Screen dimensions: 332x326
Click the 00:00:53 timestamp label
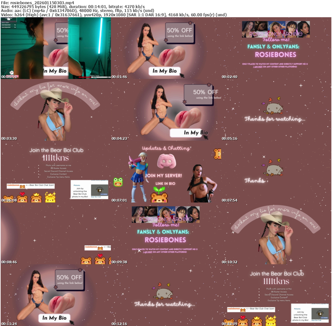pyautogui.click(x=9, y=77)
